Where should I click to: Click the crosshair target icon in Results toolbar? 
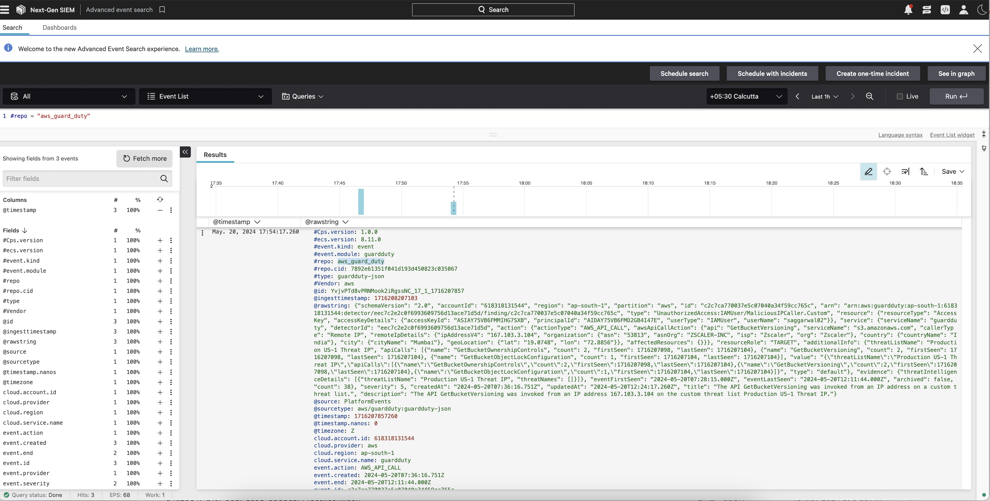(887, 172)
